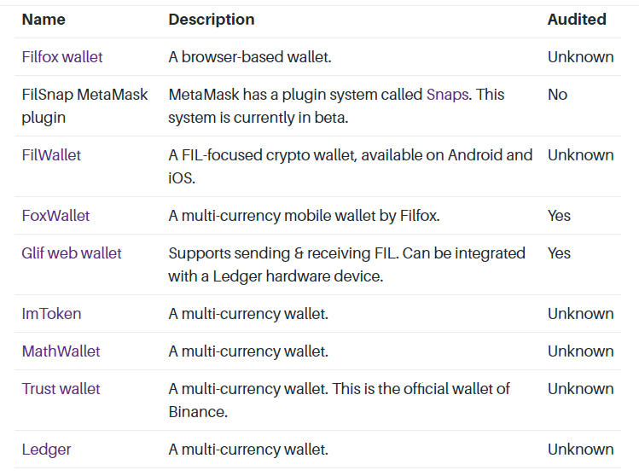This screenshot has height=476, width=639.
Task: Open the Glif web wallet link
Action: (x=72, y=253)
